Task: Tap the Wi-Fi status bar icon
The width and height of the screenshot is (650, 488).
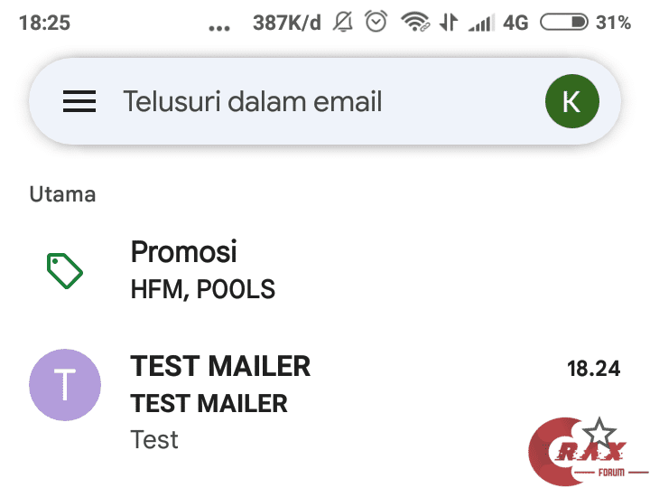Action: pyautogui.click(x=415, y=23)
